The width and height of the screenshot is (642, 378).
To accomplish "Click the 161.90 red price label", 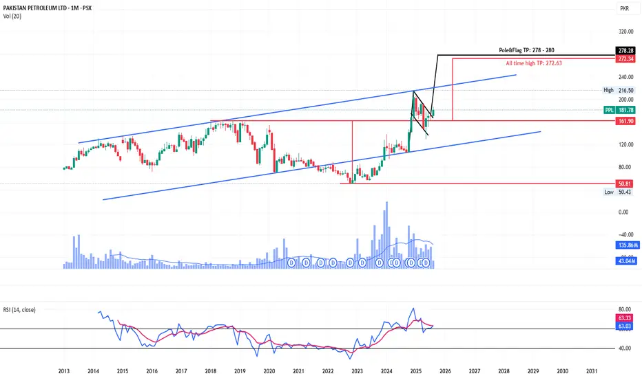I will [x=625, y=121].
